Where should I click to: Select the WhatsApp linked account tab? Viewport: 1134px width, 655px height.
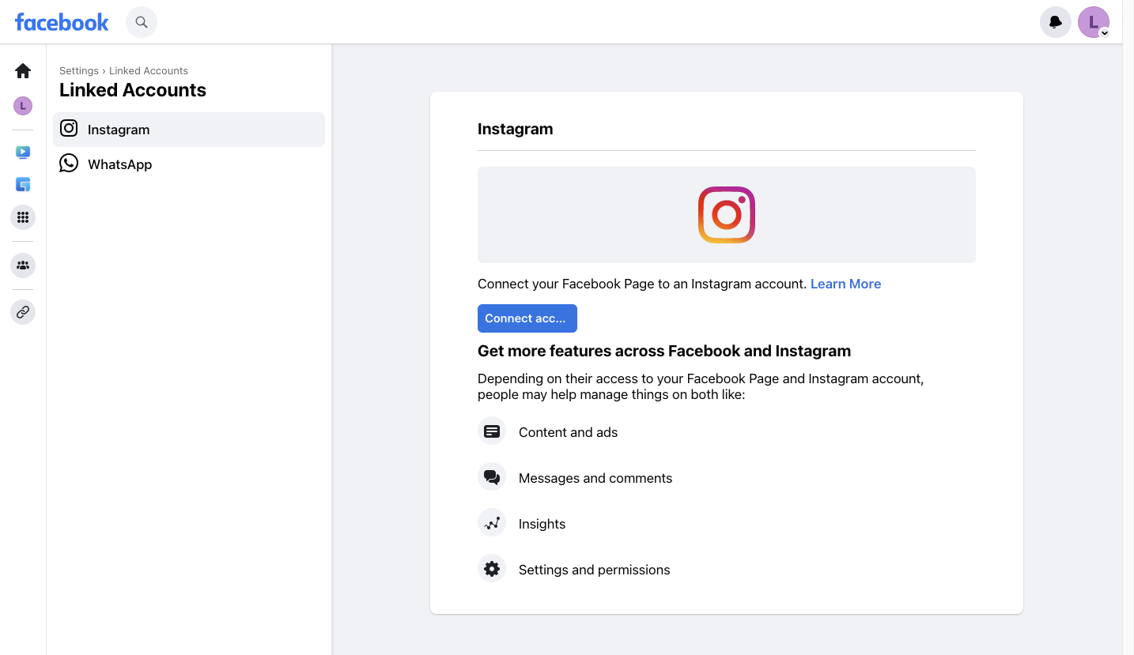189,164
